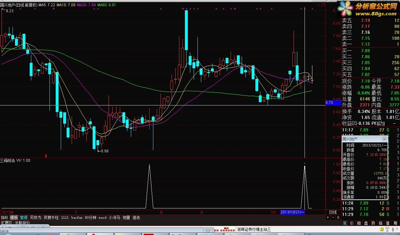Click the MA60: 6.91 label
This screenshot has height=235, width=400.
click(106, 5)
